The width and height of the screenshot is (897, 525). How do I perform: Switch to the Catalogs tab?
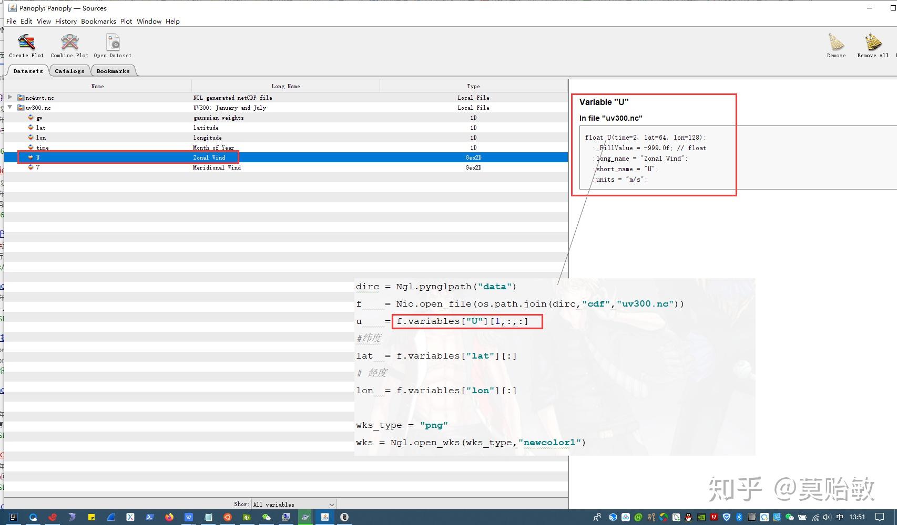click(69, 70)
